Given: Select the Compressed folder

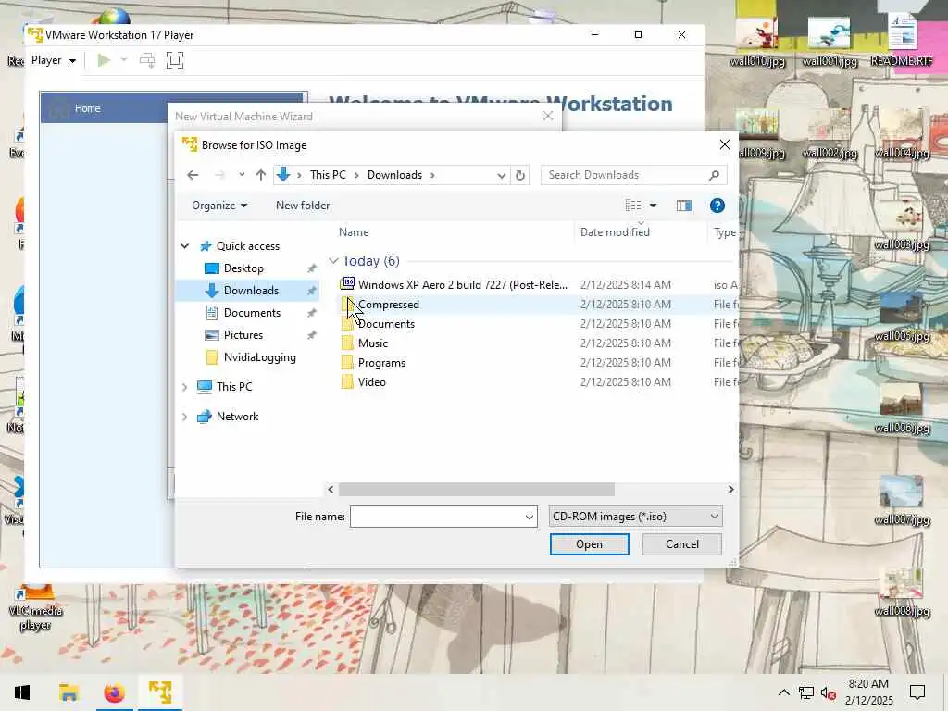Looking at the screenshot, I should (388, 304).
